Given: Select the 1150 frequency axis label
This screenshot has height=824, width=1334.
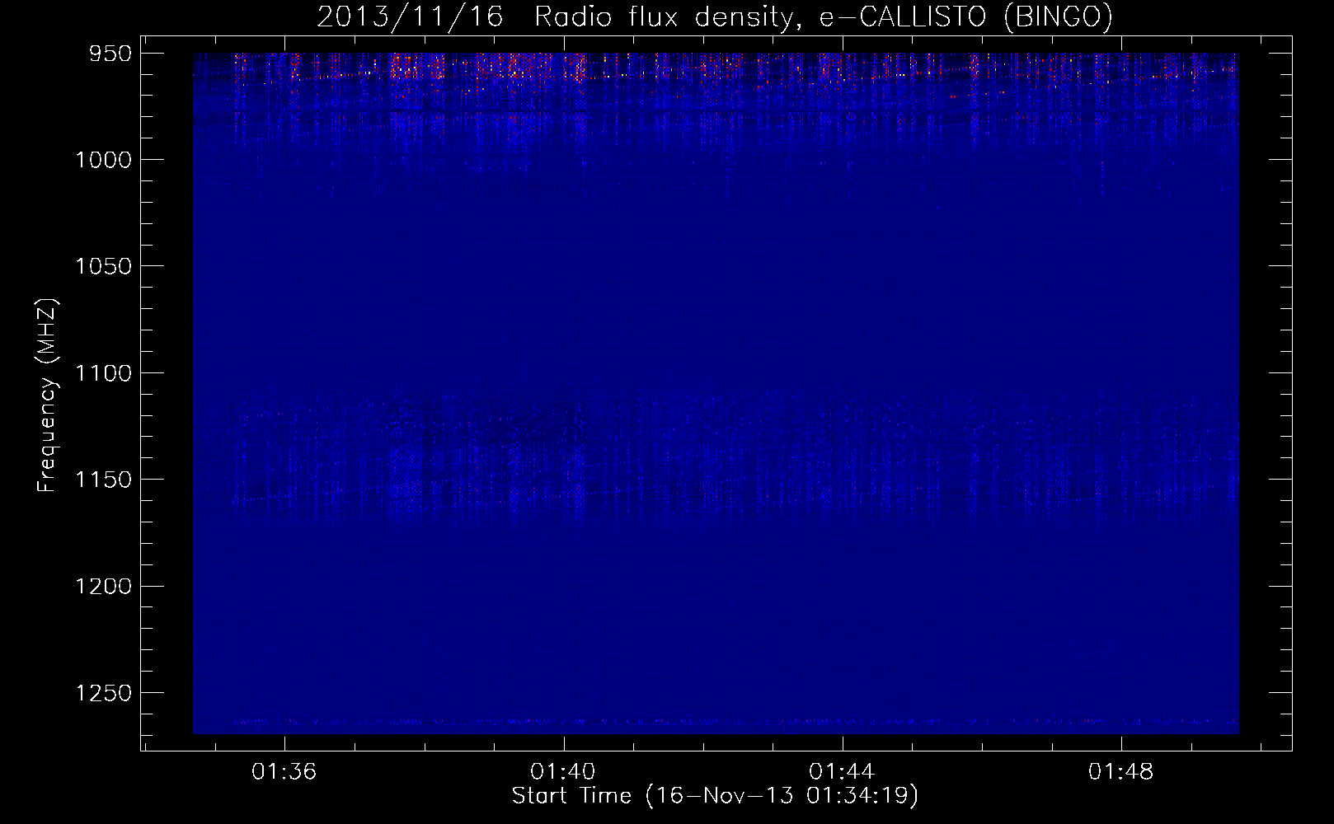Looking at the screenshot, I should pos(103,480).
